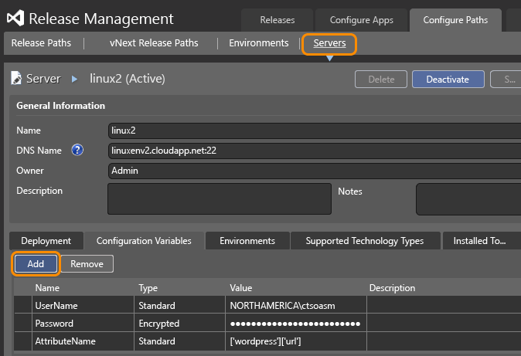Click the ['wordpress']['url'] value cell
521x356 pixels.
[x=296, y=341]
